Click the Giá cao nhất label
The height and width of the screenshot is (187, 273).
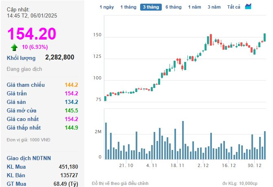point(23,119)
